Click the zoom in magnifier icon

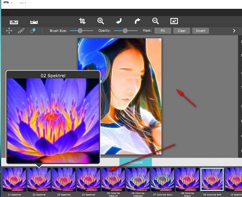pyautogui.click(x=100, y=21)
